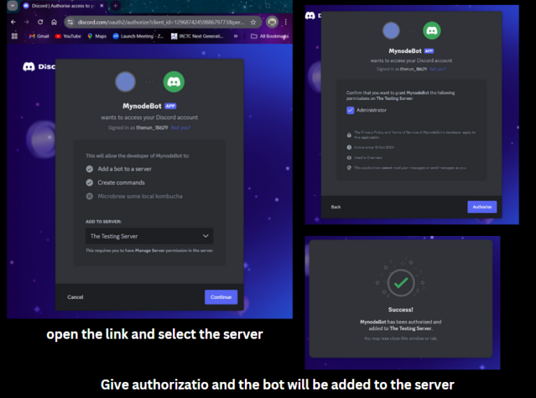
Task: Click green MynodeBot icon in right dialog
Action: [x=432, y=31]
